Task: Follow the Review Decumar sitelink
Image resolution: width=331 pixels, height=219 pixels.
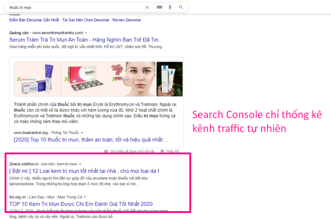Action: pos(127,20)
